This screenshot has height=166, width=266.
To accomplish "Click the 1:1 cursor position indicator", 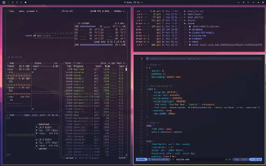I will [x=244, y=160].
